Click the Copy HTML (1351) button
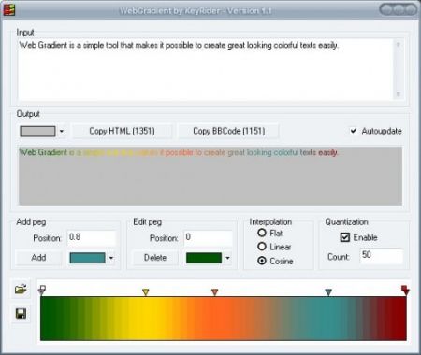 pyautogui.click(x=122, y=131)
